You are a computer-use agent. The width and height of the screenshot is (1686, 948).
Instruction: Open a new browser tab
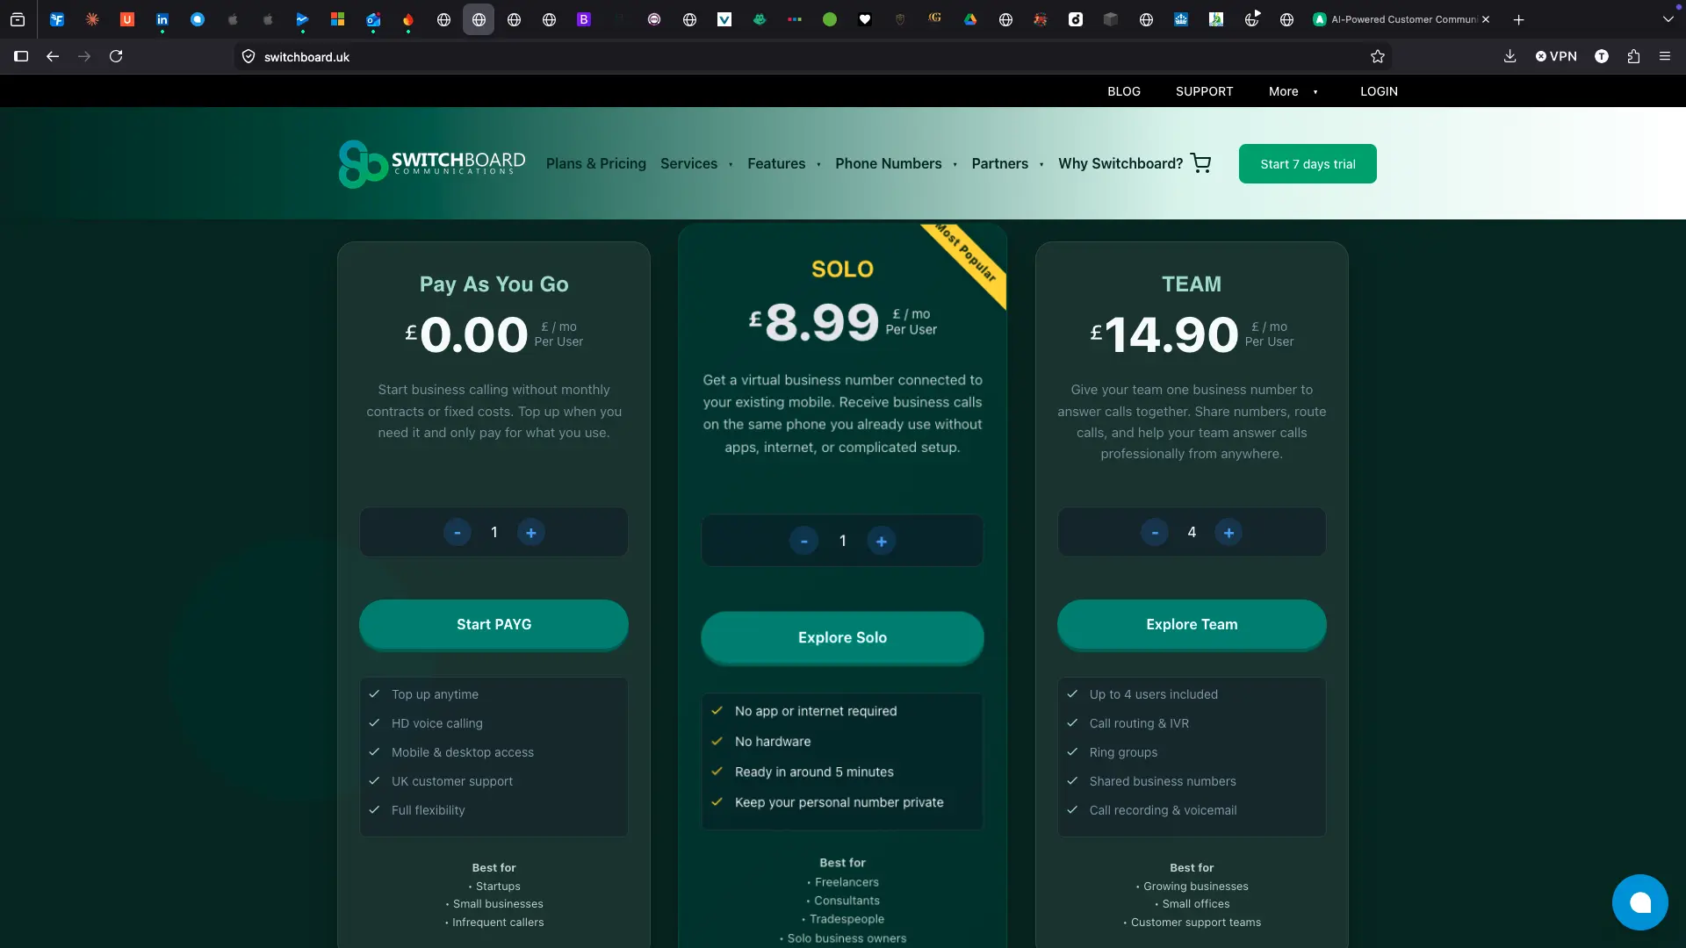1518,19
